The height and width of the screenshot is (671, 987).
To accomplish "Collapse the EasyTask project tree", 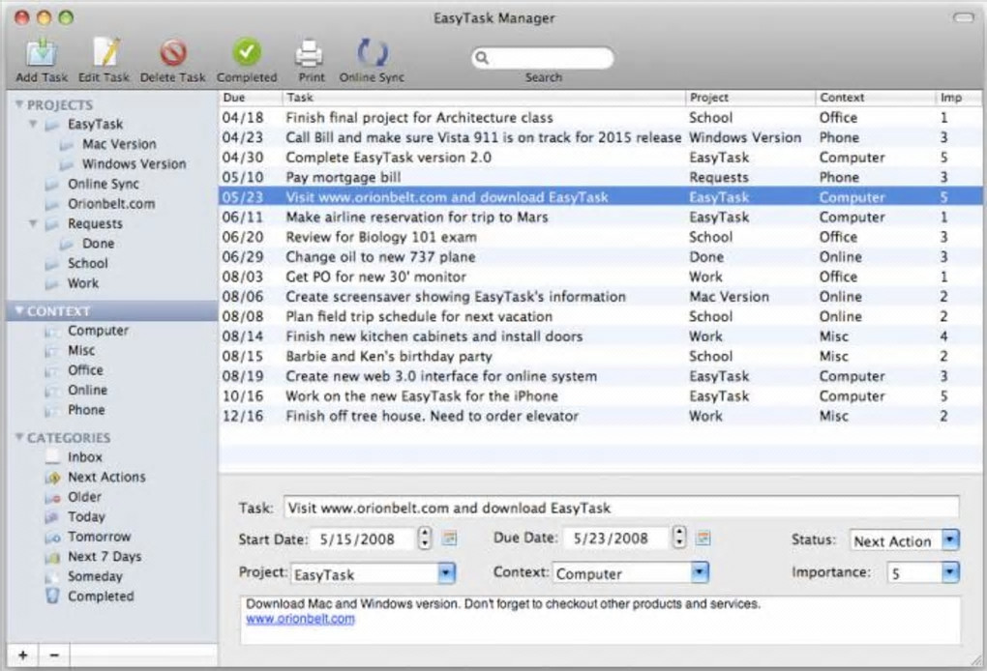I will click(x=33, y=124).
